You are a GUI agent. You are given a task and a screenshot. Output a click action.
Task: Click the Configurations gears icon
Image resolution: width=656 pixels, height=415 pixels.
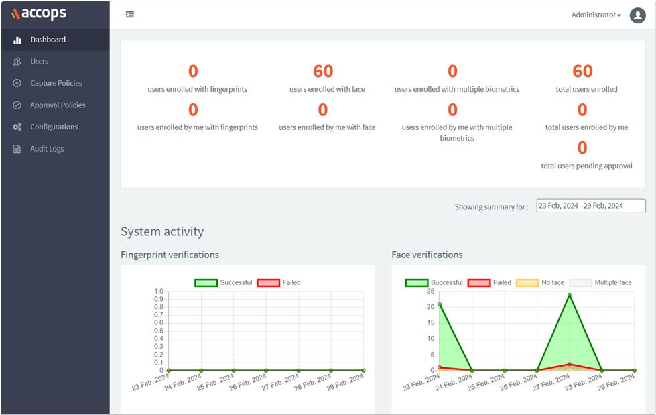pyautogui.click(x=17, y=127)
